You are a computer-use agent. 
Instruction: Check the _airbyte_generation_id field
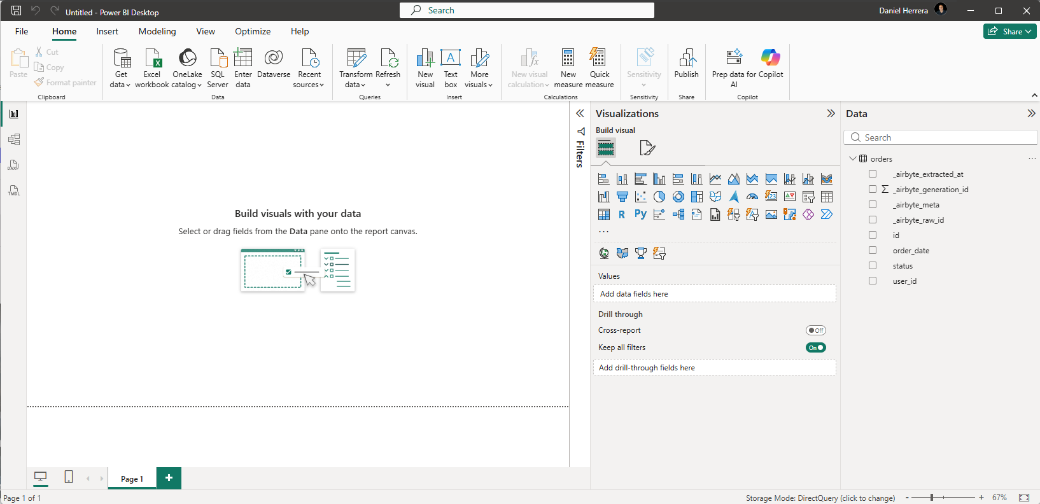click(x=873, y=189)
